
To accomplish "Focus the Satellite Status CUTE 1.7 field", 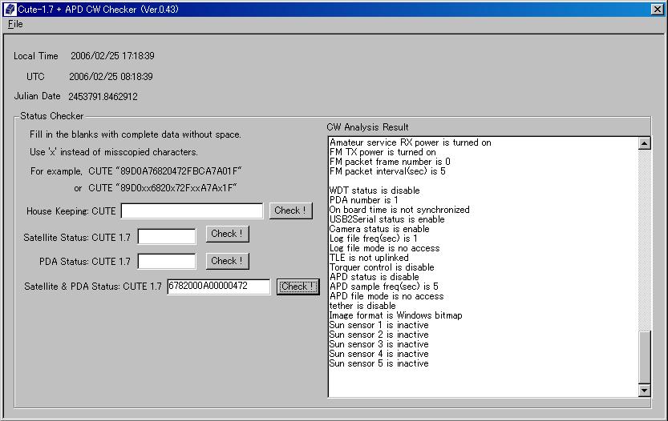I will (x=167, y=237).
